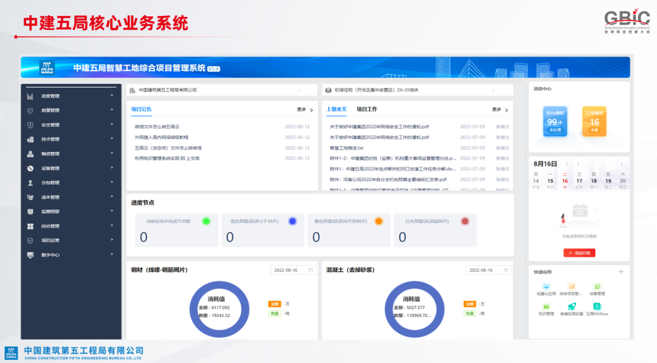Screen dimensions: 657x363
Task: Click the CSCEC logo in system header
Action: [x=46, y=68]
